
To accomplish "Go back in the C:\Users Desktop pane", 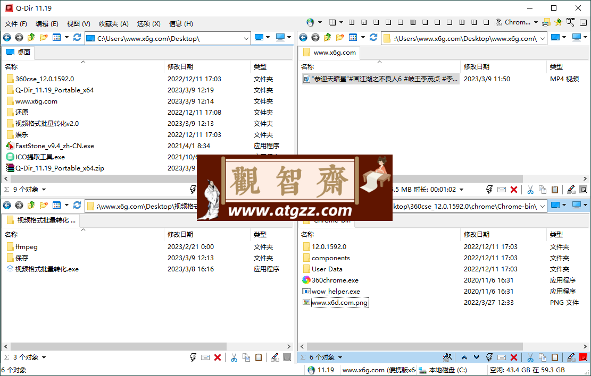I will [x=7, y=37].
